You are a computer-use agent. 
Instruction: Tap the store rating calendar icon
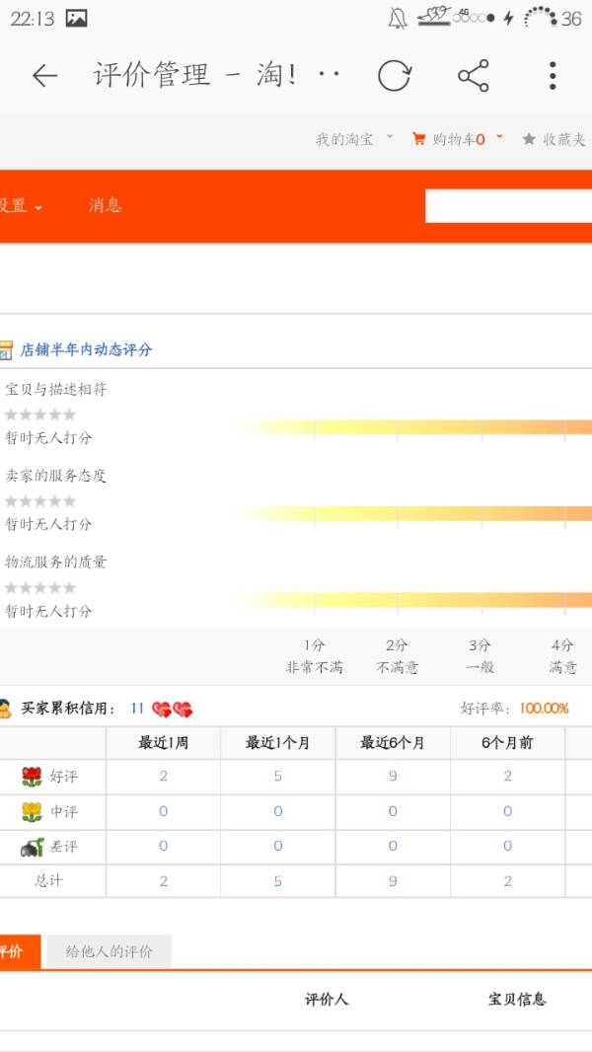(6, 349)
